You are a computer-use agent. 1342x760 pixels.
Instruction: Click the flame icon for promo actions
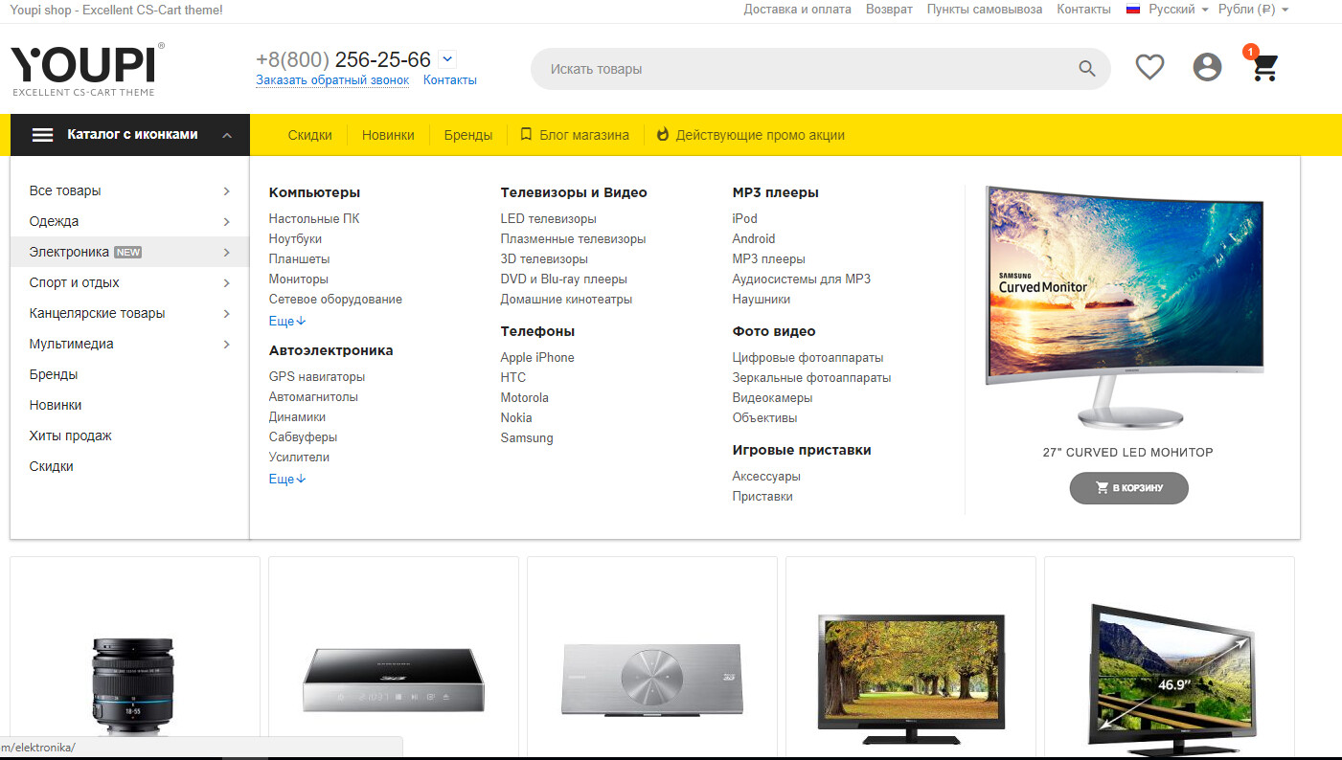[662, 135]
